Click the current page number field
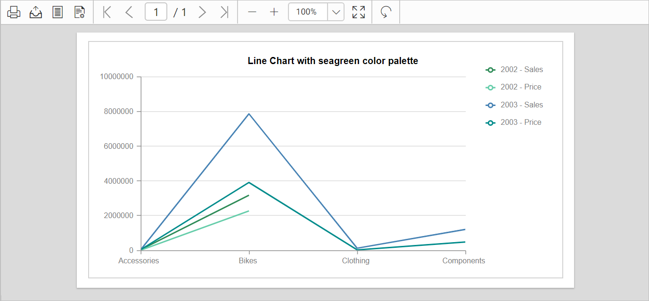 156,12
